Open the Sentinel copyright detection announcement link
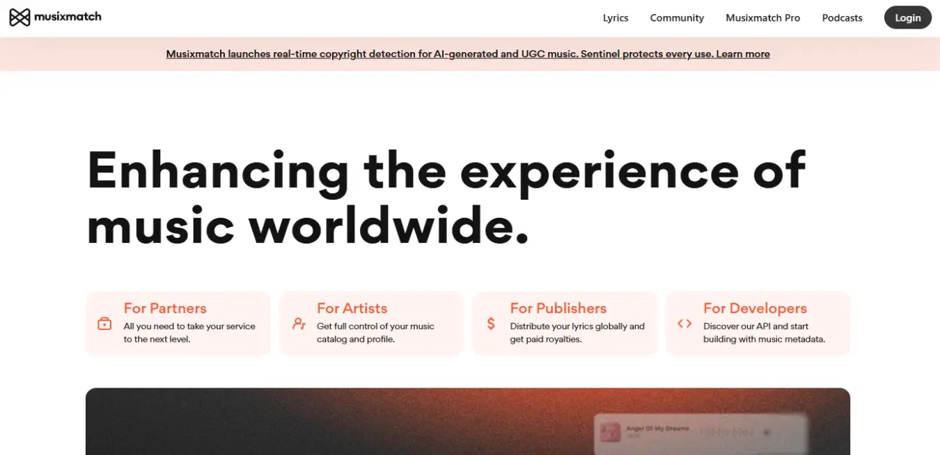 click(468, 54)
